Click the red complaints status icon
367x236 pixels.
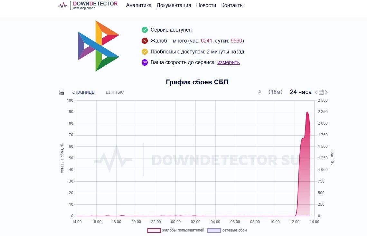144,41
